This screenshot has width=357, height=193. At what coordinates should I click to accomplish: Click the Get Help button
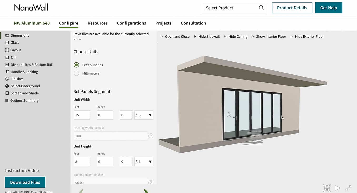pyautogui.click(x=329, y=8)
